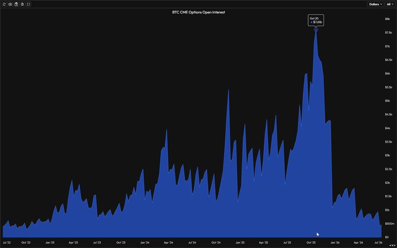The height and width of the screenshot is (248, 397).
Task: Click the refresh chart icon
Action: click(4, 4)
